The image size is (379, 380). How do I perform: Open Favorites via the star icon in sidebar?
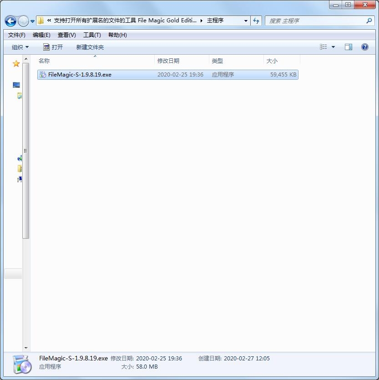point(16,64)
